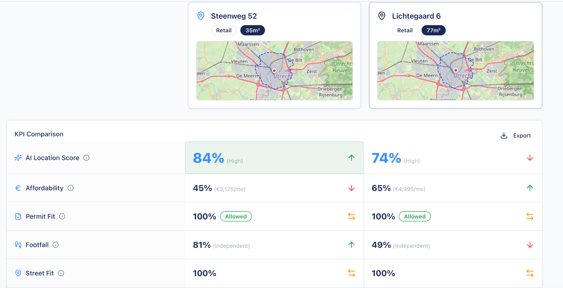Click the orange swap arrows in Lichtegaard's Permit Fit cell
563x288 pixels.
coord(530,216)
